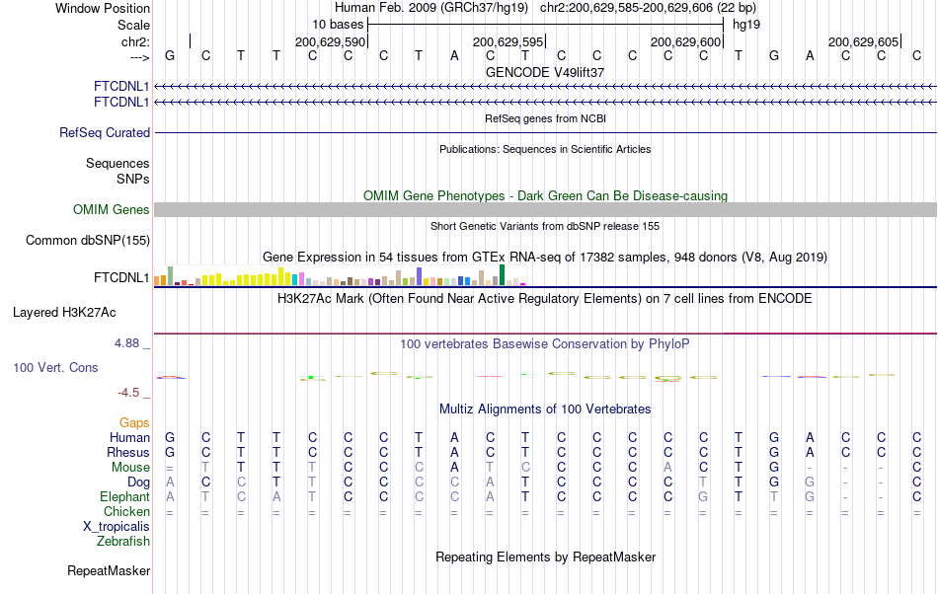Click the hg19 label beside the scale bar
Image resolution: width=938 pixels, height=594 pixels.
(x=746, y=25)
